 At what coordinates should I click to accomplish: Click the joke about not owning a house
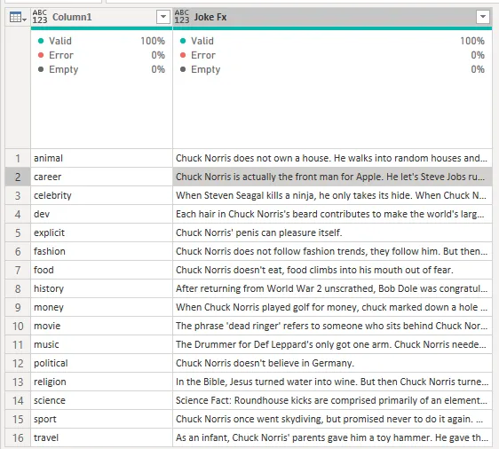pyautogui.click(x=332, y=158)
